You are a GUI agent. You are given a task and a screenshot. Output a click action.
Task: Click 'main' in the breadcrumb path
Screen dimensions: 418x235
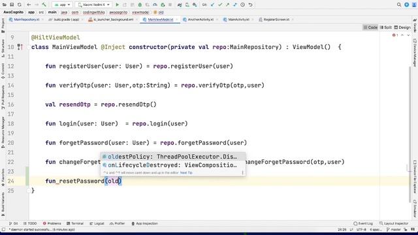[52, 12]
